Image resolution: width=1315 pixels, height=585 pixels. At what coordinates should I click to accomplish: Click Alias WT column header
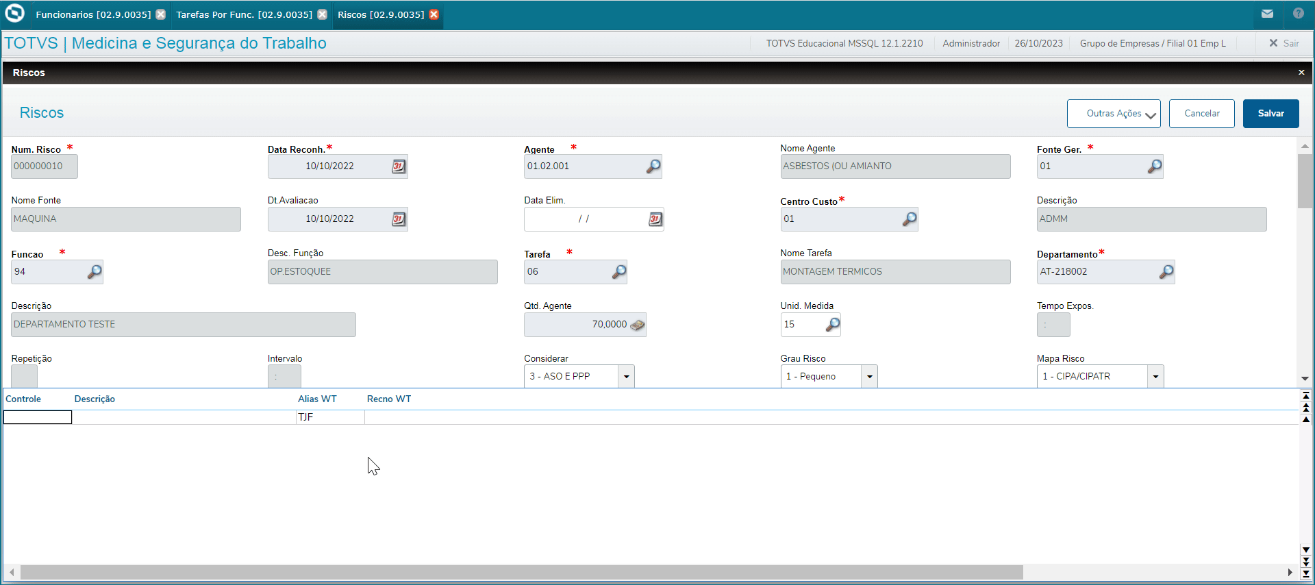point(317,399)
